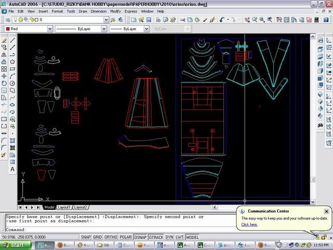
Task: Click the Pan Realtime icon
Action: pos(247,20)
